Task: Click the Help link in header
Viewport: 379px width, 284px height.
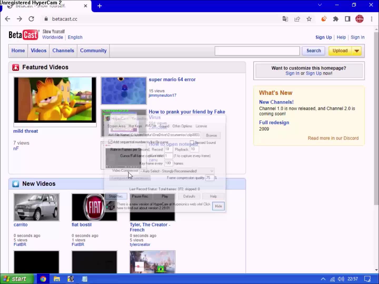Action: [341, 37]
